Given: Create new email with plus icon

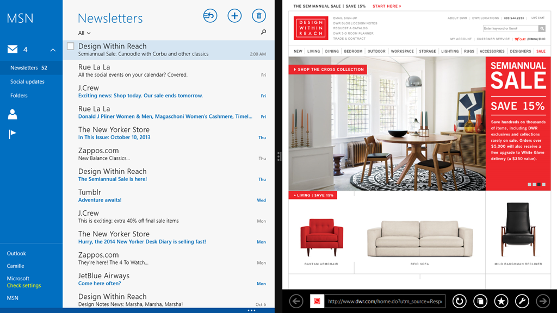Looking at the screenshot, I should click(x=234, y=16).
